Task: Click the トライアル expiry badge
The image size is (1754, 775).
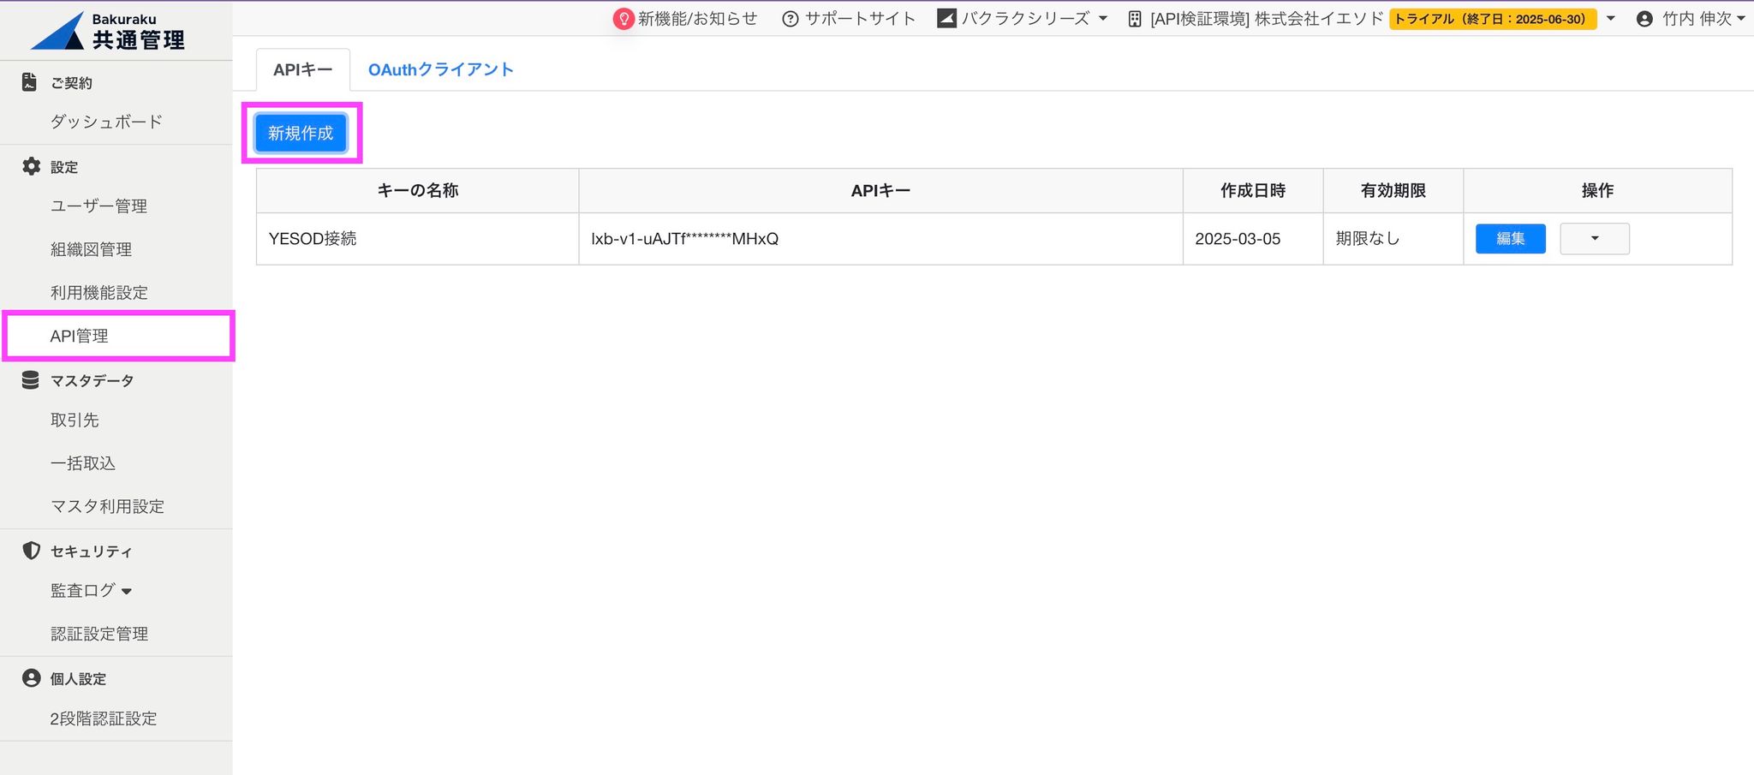Action: point(1494,18)
